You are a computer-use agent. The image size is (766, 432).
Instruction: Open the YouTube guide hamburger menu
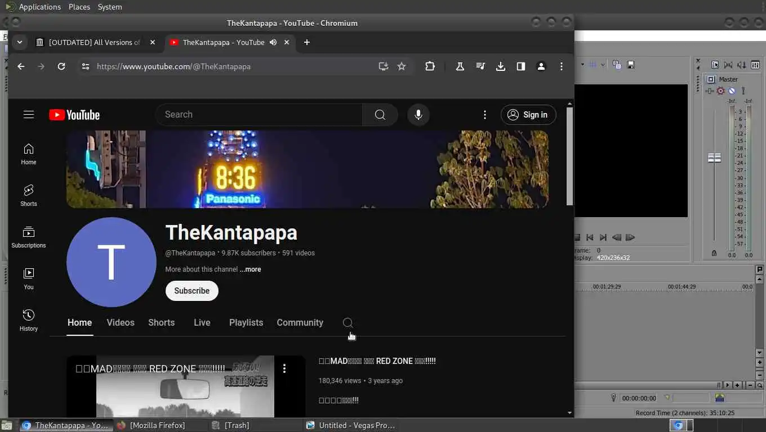point(29,115)
